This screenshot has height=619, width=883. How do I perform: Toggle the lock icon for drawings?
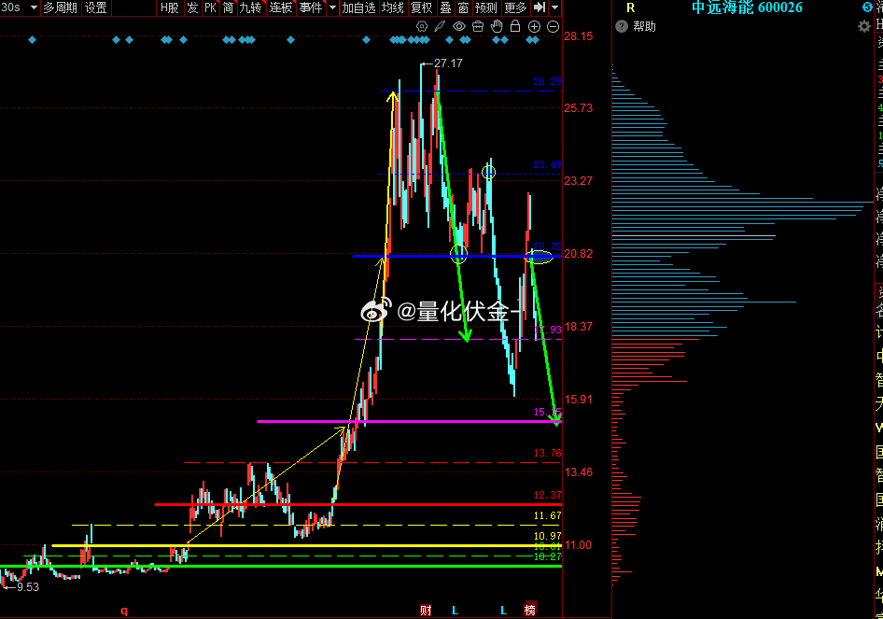tap(514, 26)
